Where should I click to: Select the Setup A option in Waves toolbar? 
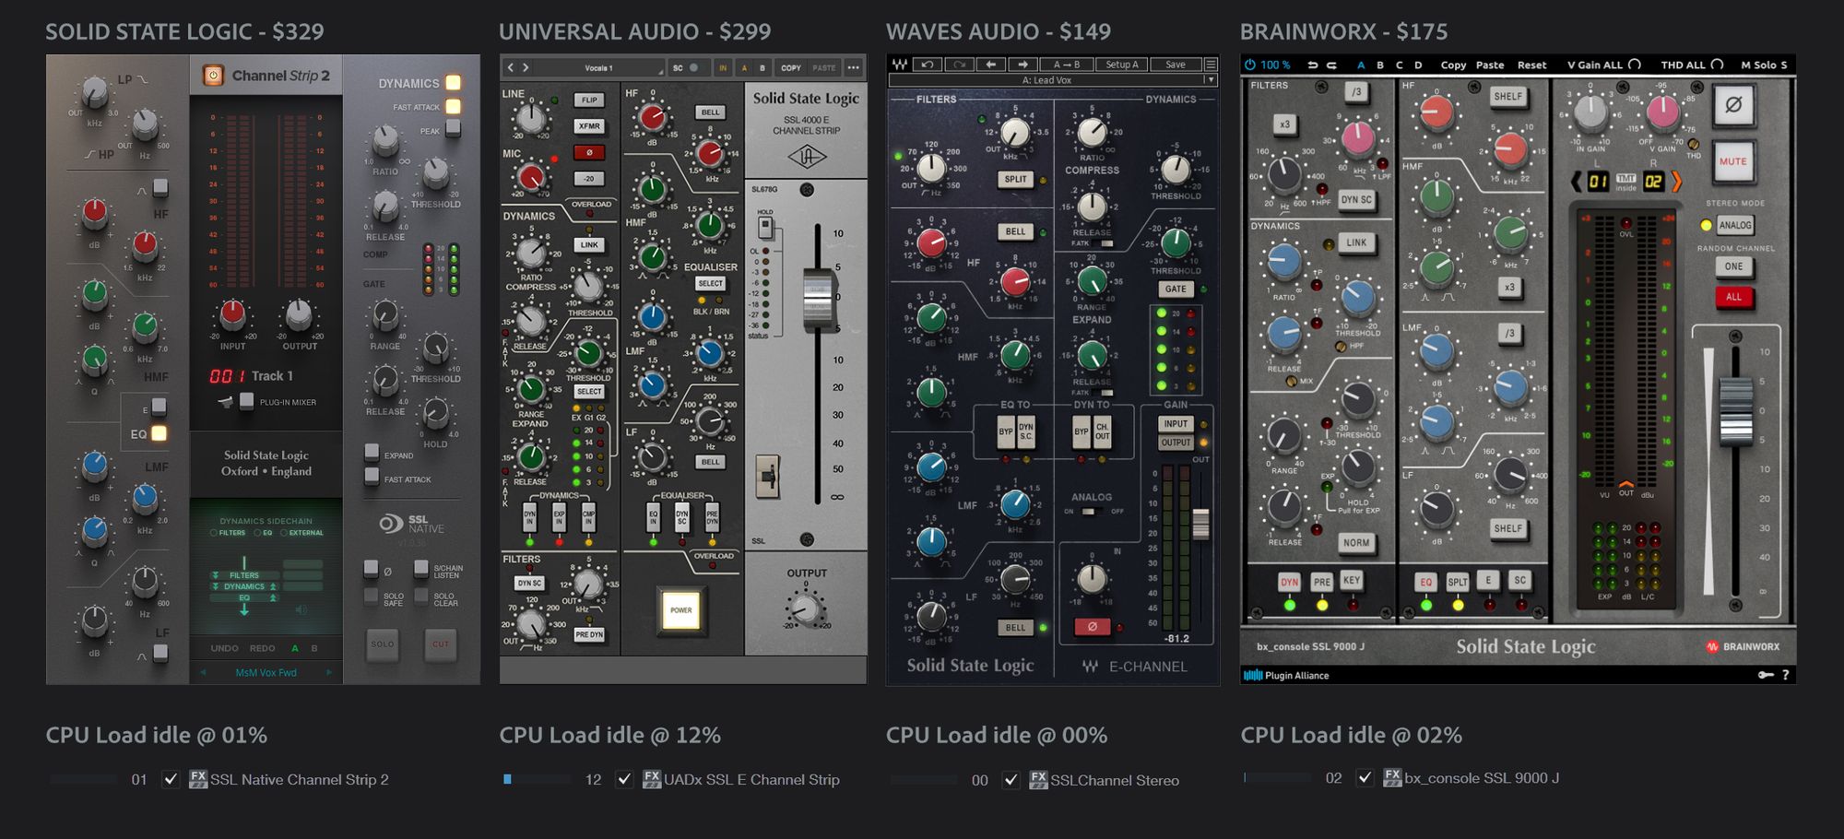point(1122,65)
